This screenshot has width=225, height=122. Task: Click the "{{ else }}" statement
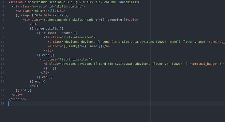tap(46, 55)
